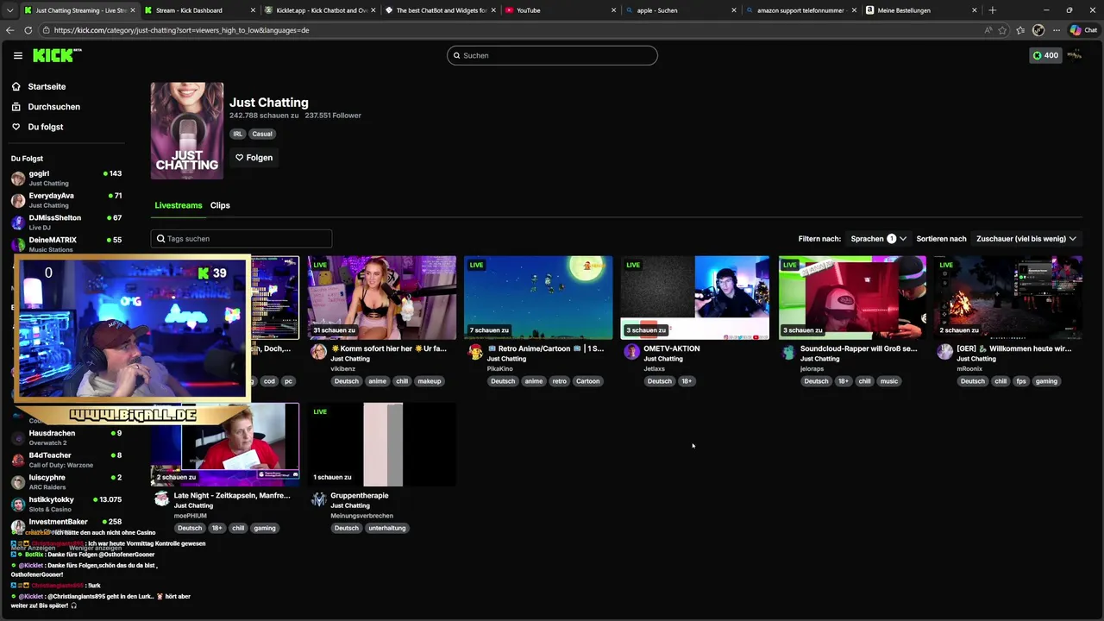Open the browser read aloud icon

click(x=988, y=30)
